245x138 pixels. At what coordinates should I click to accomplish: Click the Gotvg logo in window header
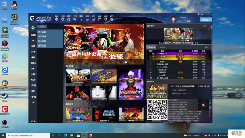(x=32, y=18)
